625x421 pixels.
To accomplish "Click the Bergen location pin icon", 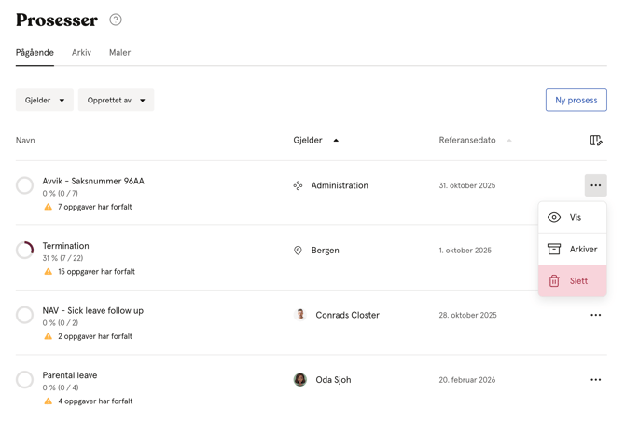I will (x=298, y=251).
